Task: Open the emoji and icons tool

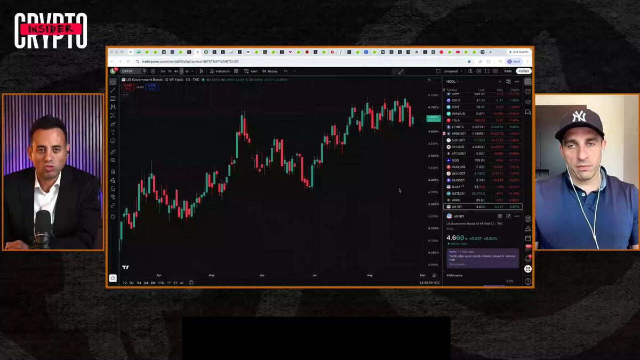Action: click(x=113, y=141)
